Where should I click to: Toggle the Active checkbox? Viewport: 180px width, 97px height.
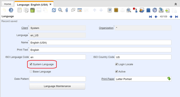pos(116,71)
